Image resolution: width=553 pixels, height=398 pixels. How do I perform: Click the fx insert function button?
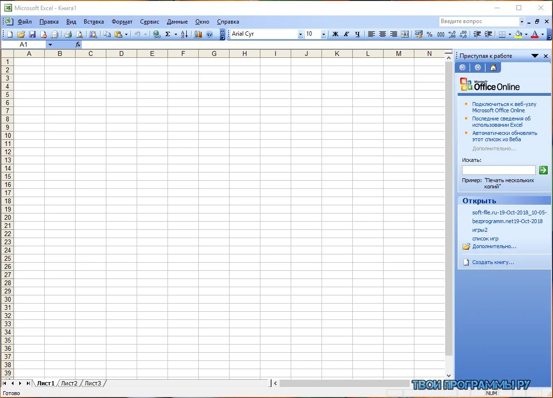point(78,44)
